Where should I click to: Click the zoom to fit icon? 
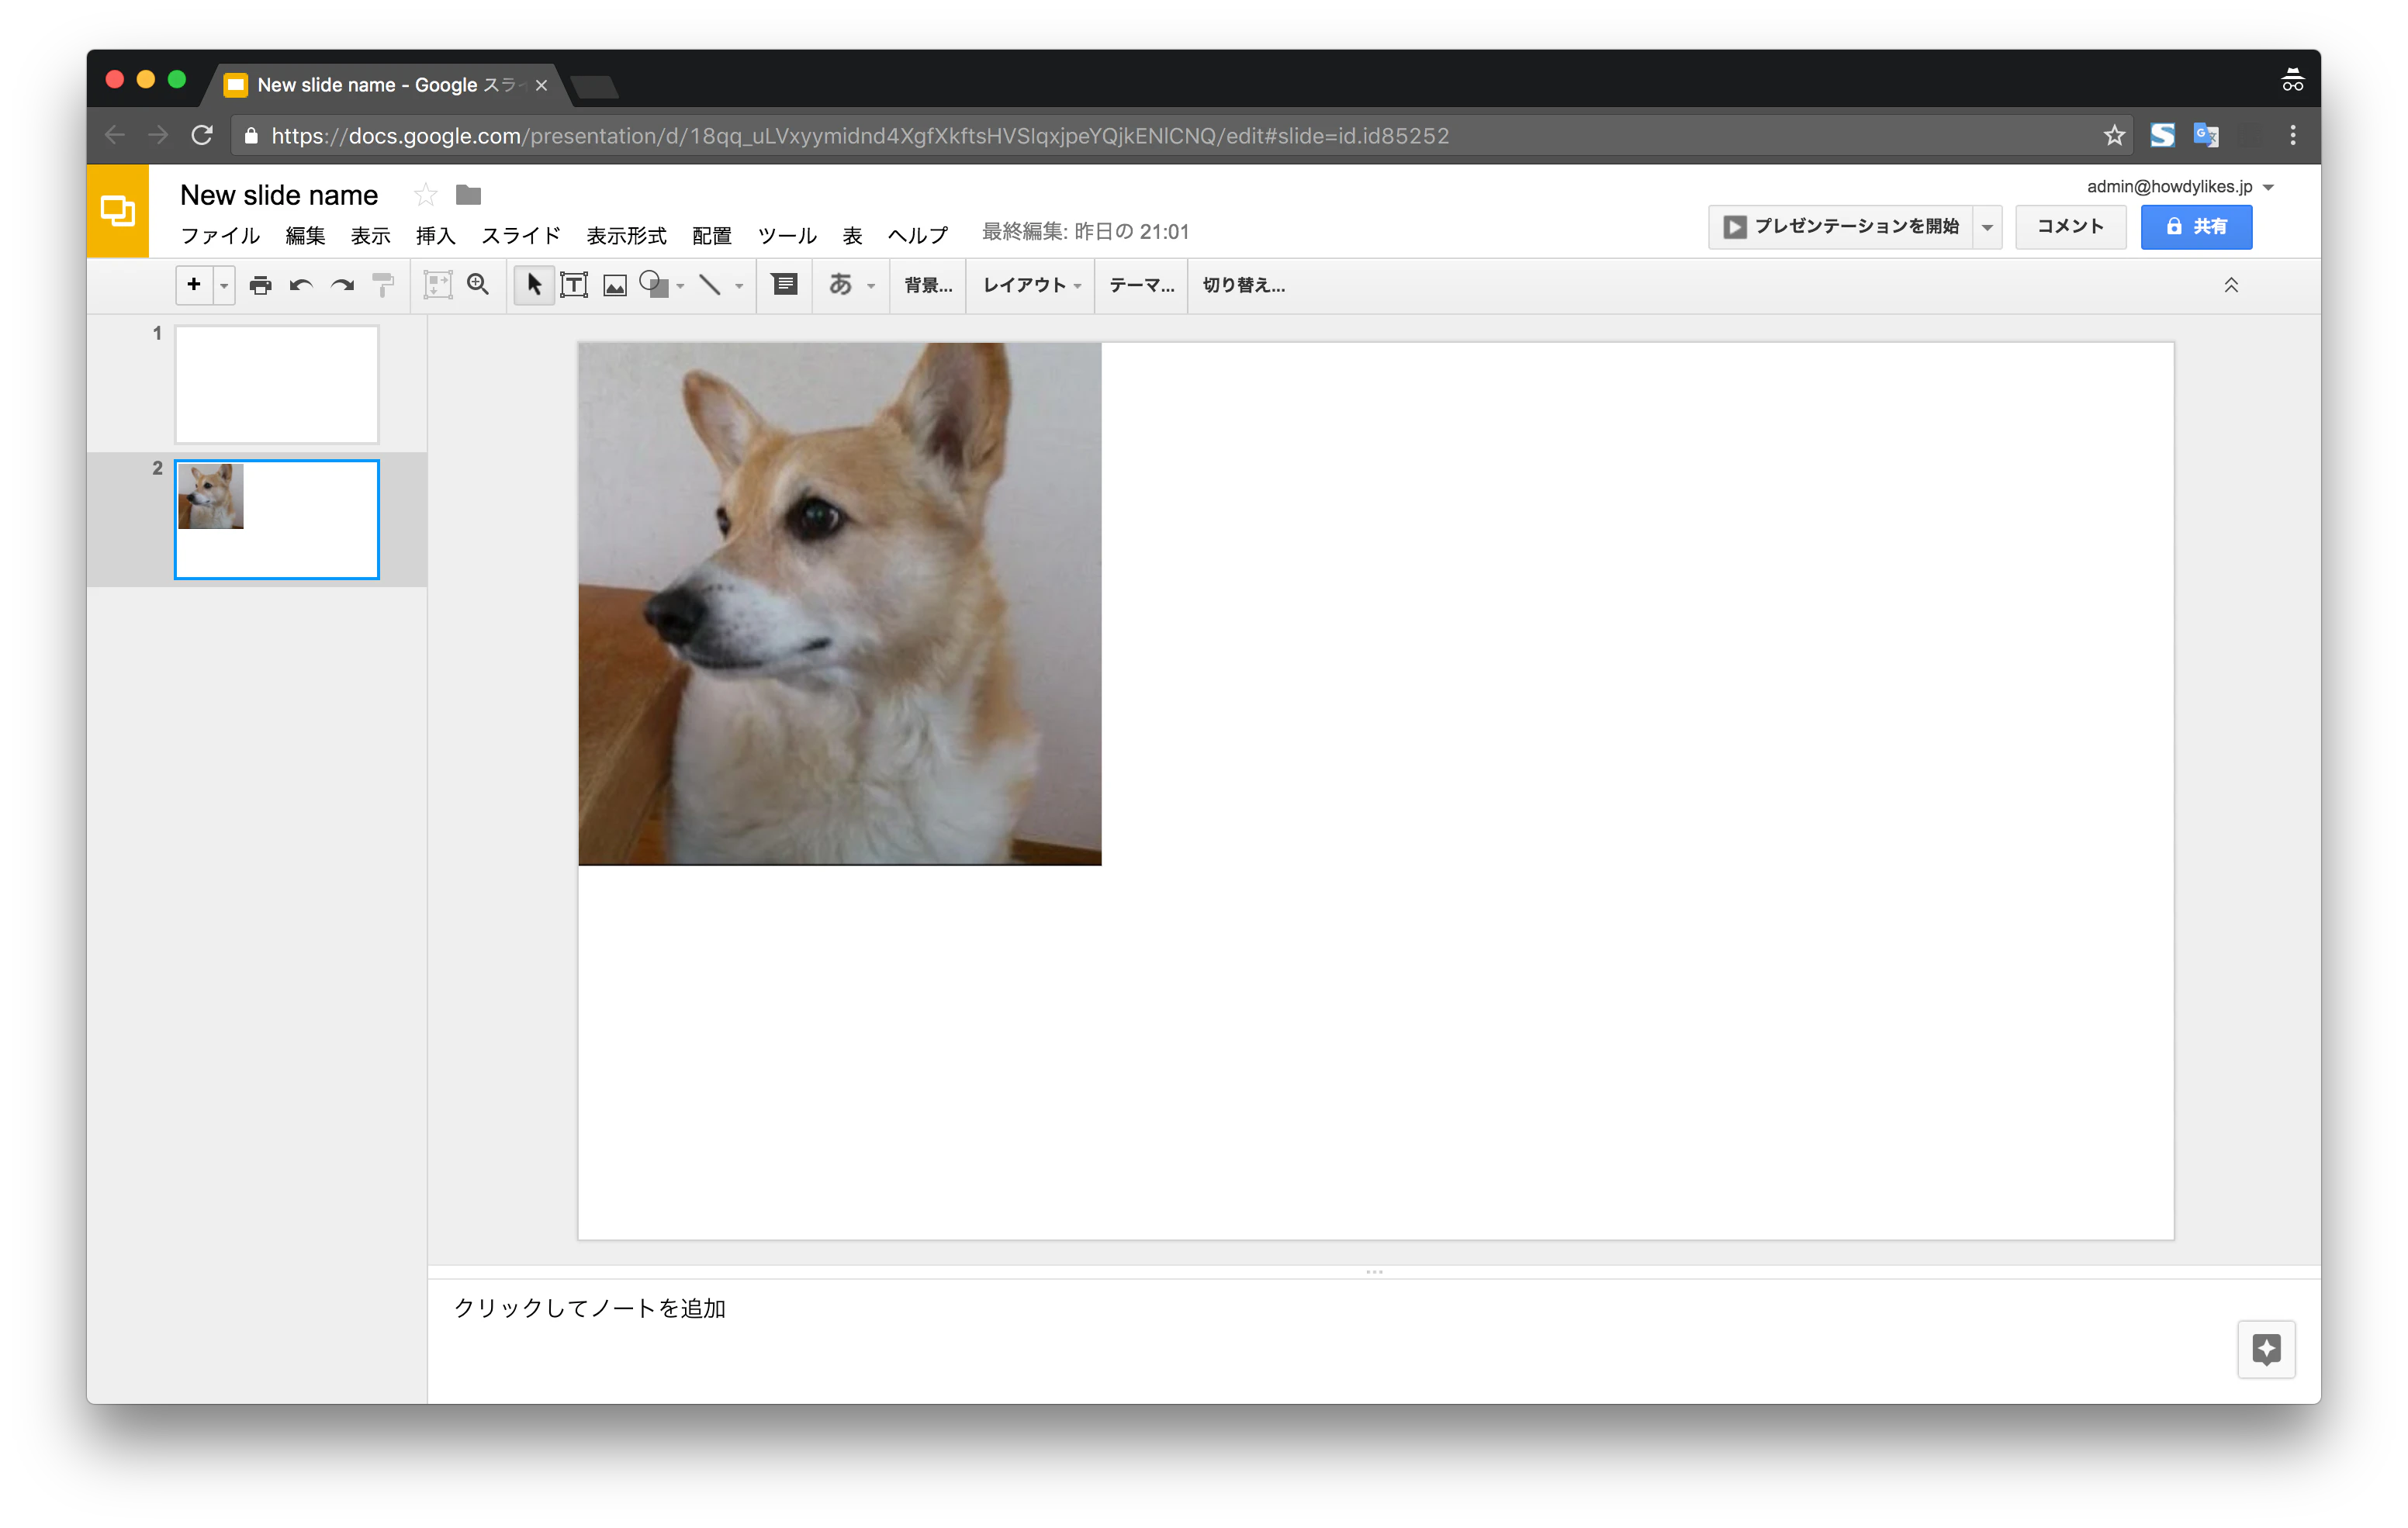point(438,285)
